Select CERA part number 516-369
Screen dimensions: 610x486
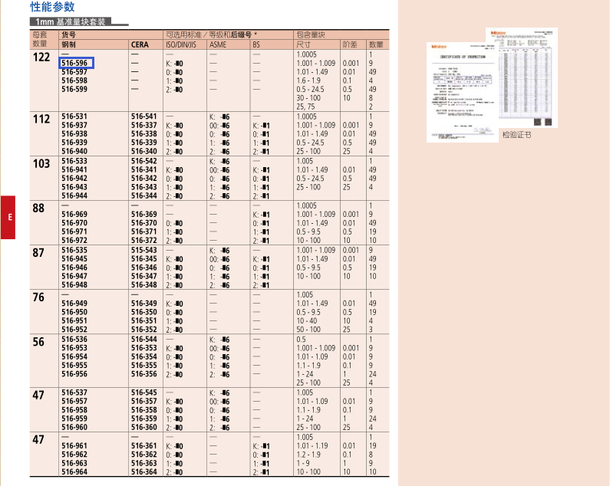(x=144, y=214)
